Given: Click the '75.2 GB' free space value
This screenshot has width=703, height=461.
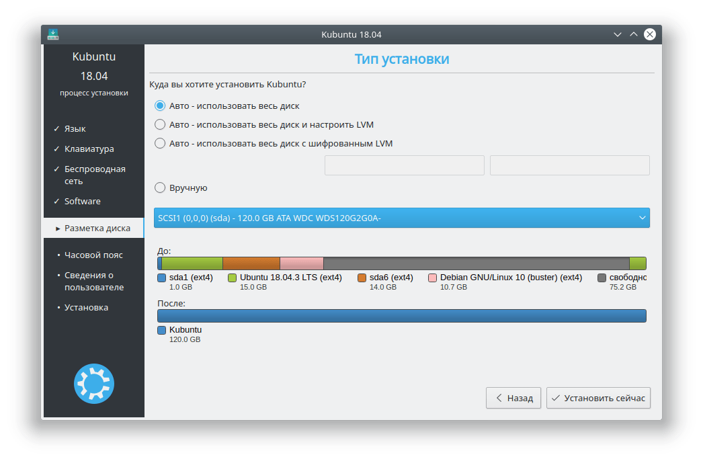Looking at the screenshot, I should [623, 287].
